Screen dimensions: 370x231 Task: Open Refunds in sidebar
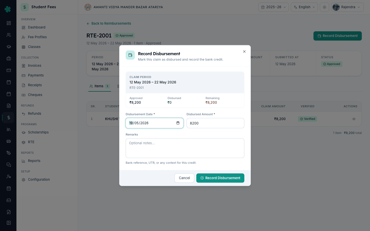point(47,114)
